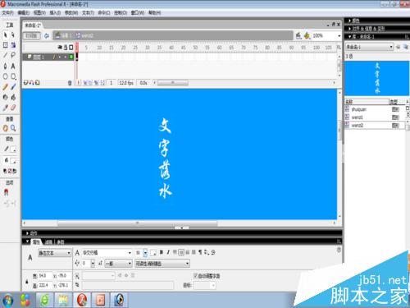Toggle Layer 1 green outline square

(71, 57)
